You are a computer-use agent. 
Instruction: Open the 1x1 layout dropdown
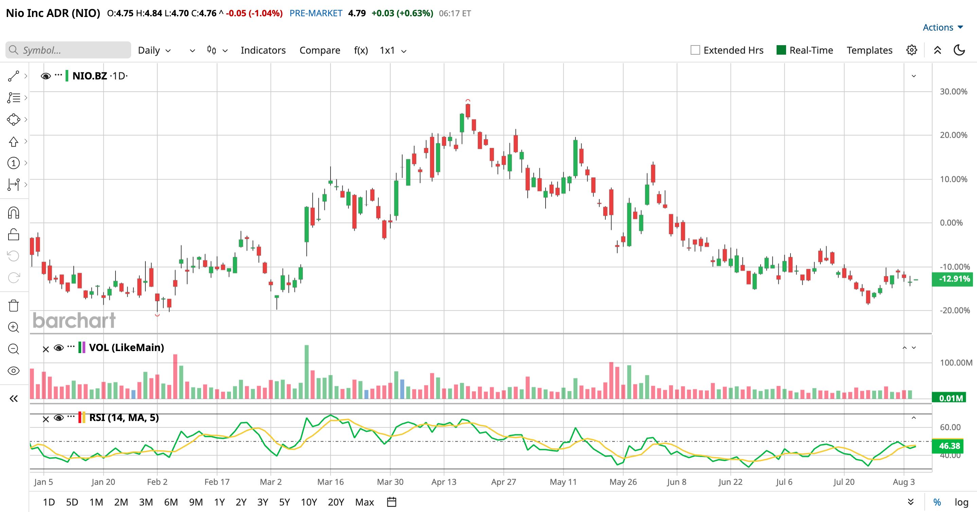tap(393, 50)
